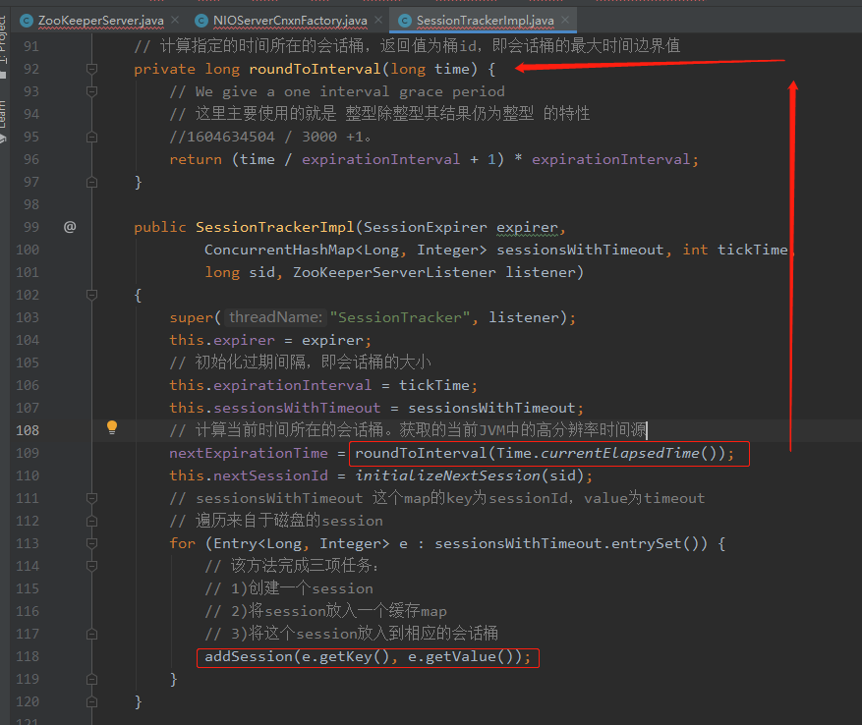Image resolution: width=862 pixels, height=725 pixels.
Task: Click tickTime parameter on line 100
Action: [x=753, y=250]
